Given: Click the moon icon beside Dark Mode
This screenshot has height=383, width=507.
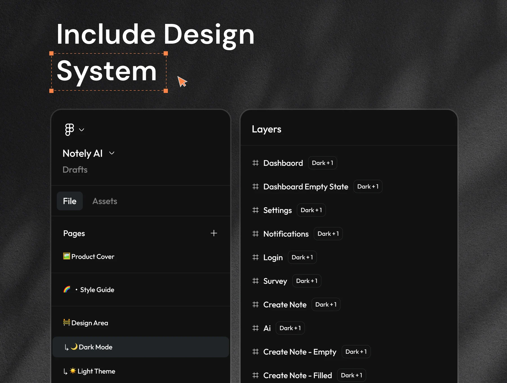Looking at the screenshot, I should (74, 346).
